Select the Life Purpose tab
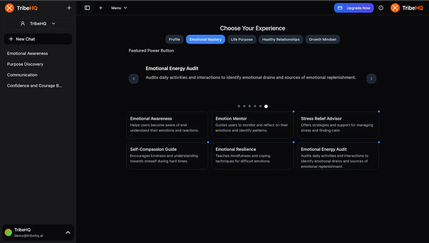 coord(242,39)
